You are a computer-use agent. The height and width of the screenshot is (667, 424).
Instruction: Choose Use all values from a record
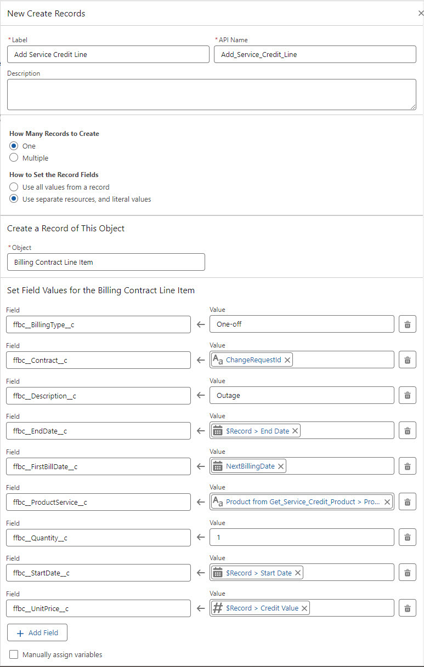coord(14,187)
